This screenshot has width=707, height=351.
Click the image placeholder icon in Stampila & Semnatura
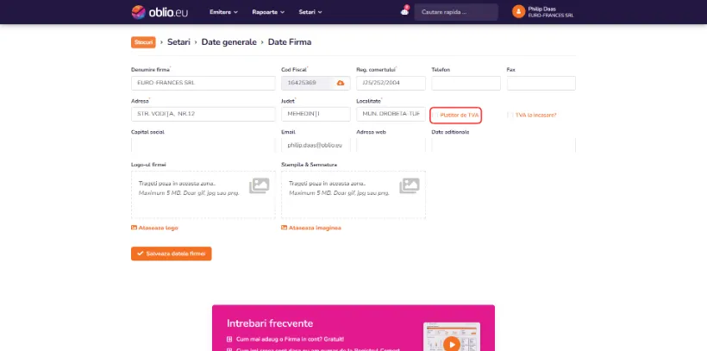tap(410, 185)
